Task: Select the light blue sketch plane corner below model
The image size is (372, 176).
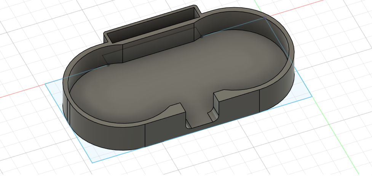Action: coord(93,162)
